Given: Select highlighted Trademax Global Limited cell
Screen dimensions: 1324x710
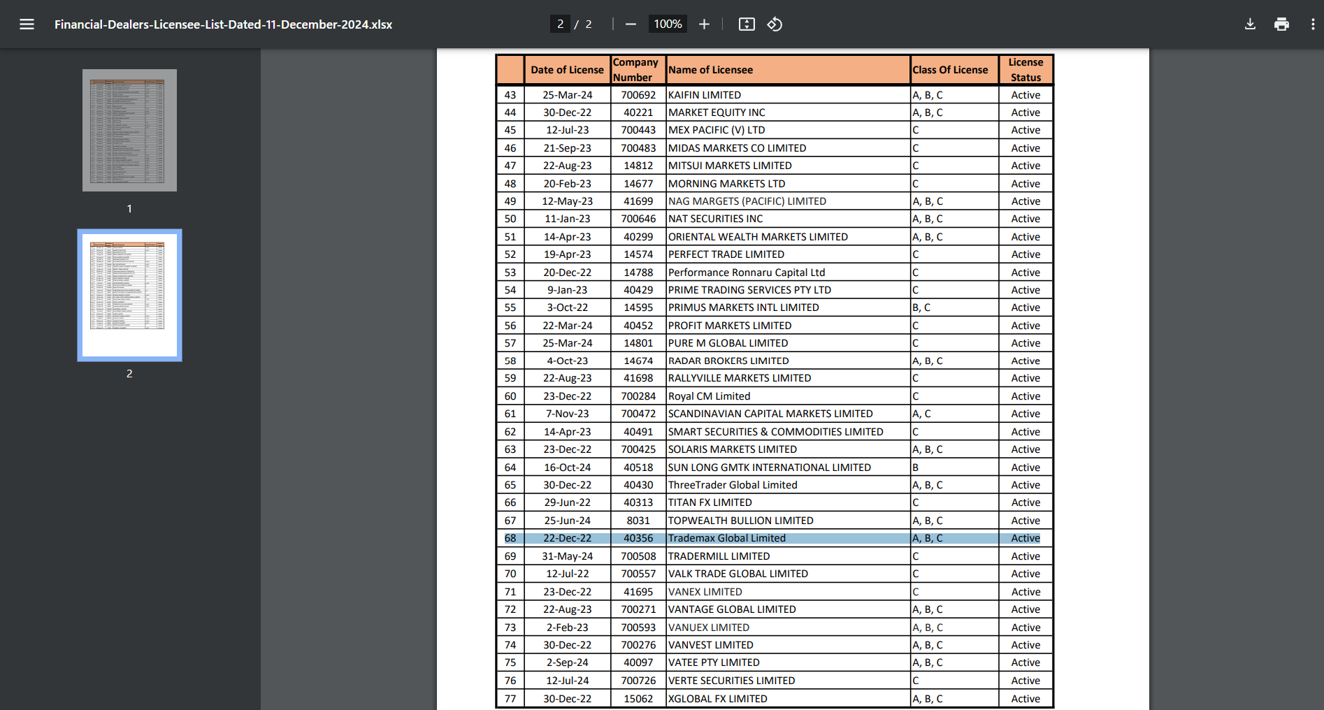Looking at the screenshot, I should point(788,538).
